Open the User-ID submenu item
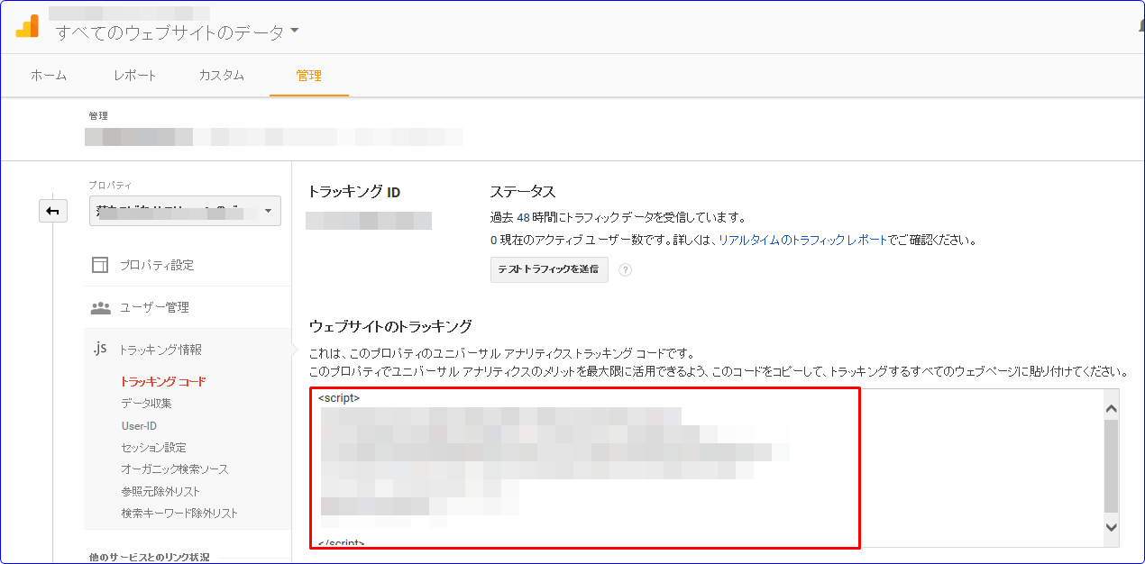The width and height of the screenshot is (1145, 564). [x=139, y=425]
